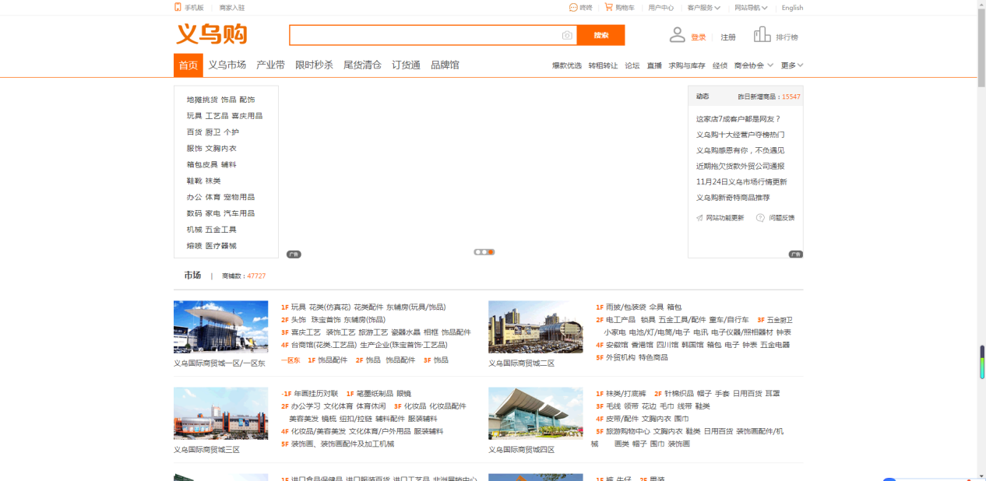Open the 购物车 shopping cart
This screenshot has width=986, height=481.
pyautogui.click(x=609, y=8)
